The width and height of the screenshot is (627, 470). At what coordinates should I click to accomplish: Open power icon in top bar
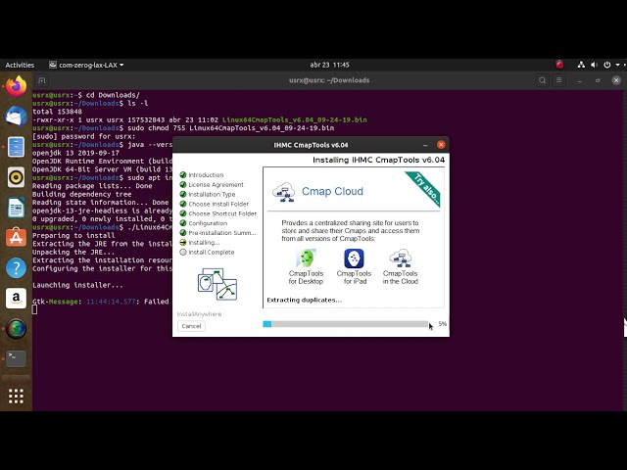[x=607, y=65]
